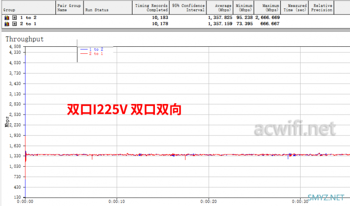Click the 0:00:20 time axis label
Image resolution: width=350 pixels, height=206 pixels.
tap(209, 202)
